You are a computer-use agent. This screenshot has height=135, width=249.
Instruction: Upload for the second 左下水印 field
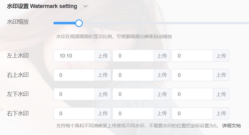(x=162, y=94)
